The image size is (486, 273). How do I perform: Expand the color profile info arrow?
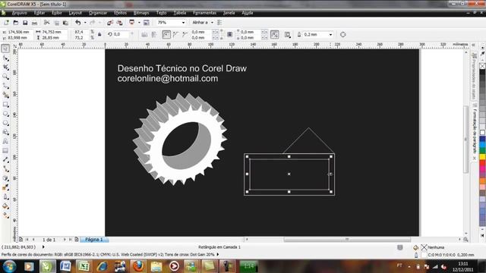coord(218,255)
